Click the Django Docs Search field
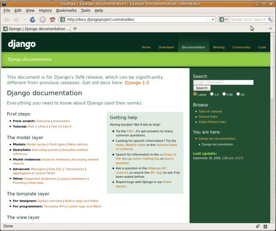The image size is (276, 231). tap(248, 19)
